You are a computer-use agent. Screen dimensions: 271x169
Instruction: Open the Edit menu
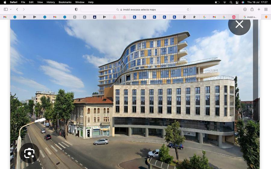pyautogui.click(x=31, y=2)
